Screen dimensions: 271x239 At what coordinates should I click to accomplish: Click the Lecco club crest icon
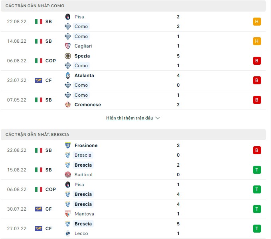click(x=68, y=233)
